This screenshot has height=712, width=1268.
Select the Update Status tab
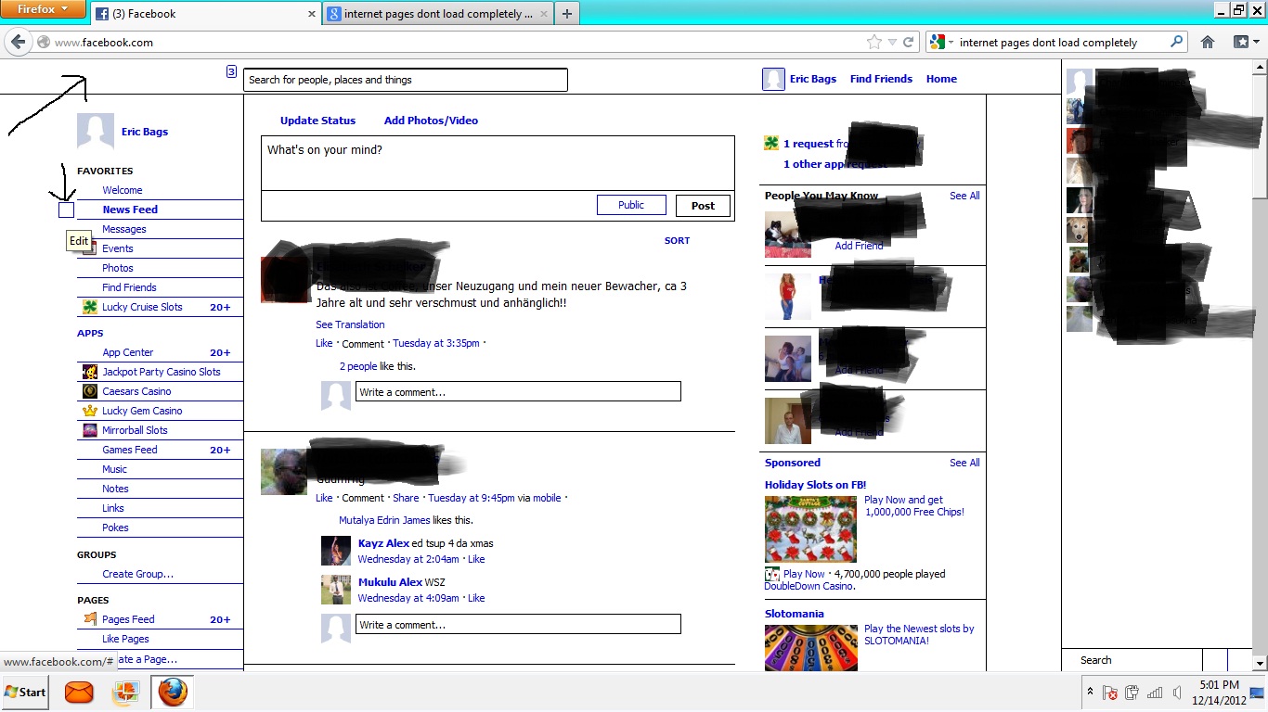[x=317, y=121]
